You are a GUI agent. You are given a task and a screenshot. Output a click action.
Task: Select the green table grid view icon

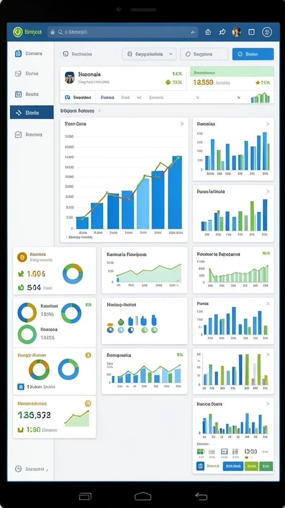201,451
